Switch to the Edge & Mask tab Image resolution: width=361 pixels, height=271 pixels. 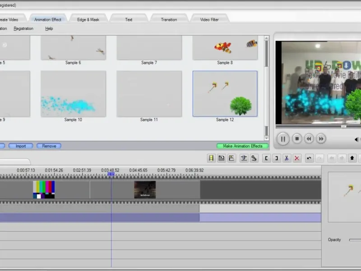(88, 19)
